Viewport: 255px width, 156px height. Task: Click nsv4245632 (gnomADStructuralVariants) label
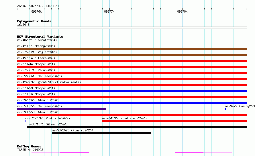point(49,82)
